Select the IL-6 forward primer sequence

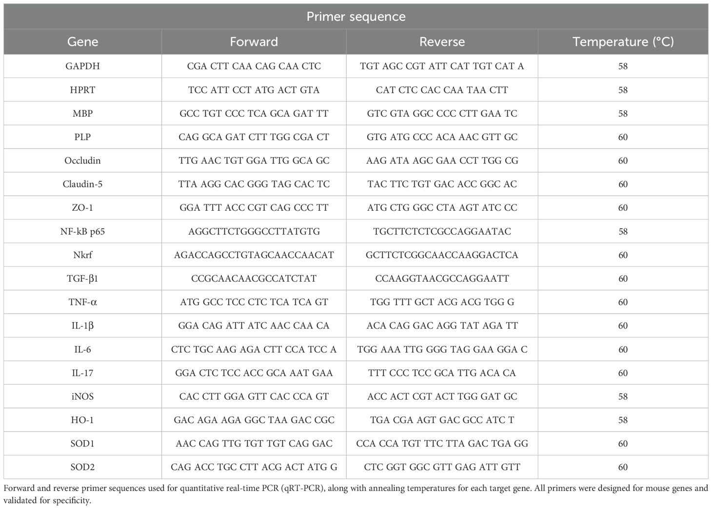click(x=254, y=349)
